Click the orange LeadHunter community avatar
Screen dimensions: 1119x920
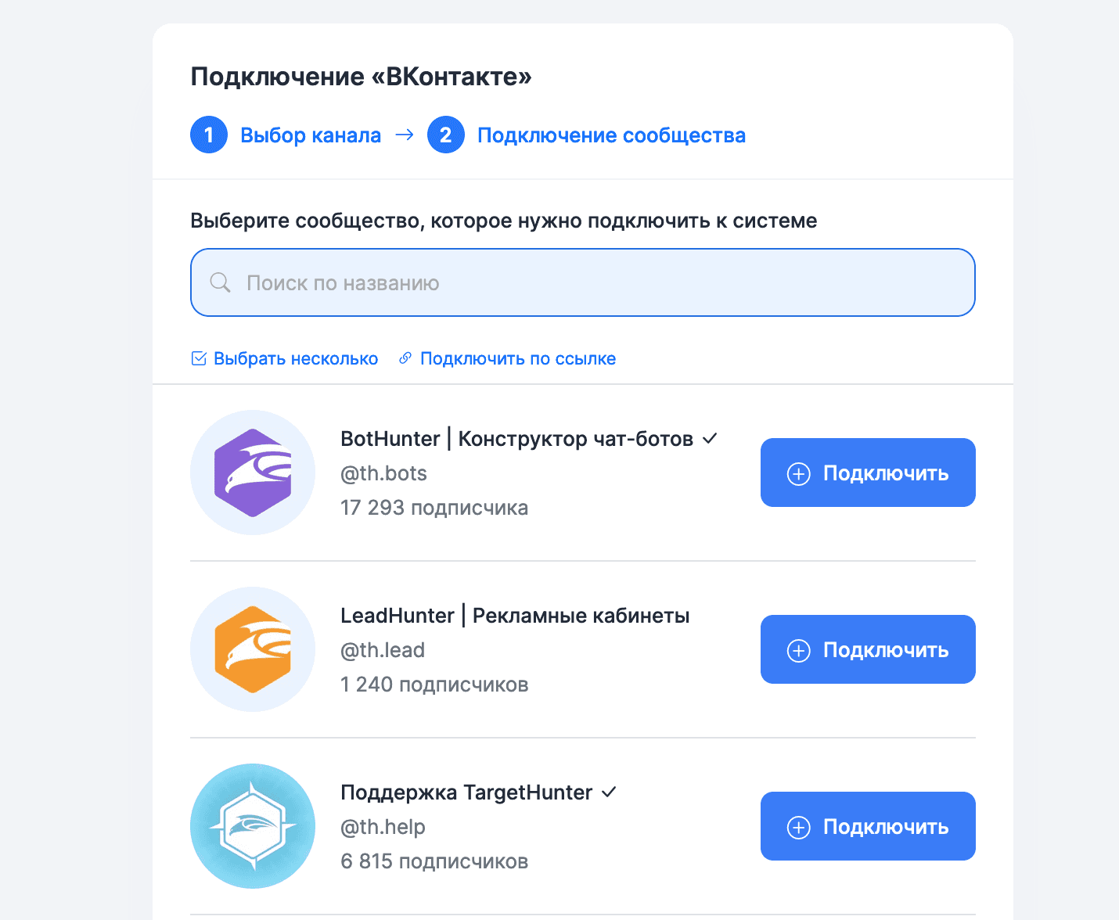coord(253,649)
